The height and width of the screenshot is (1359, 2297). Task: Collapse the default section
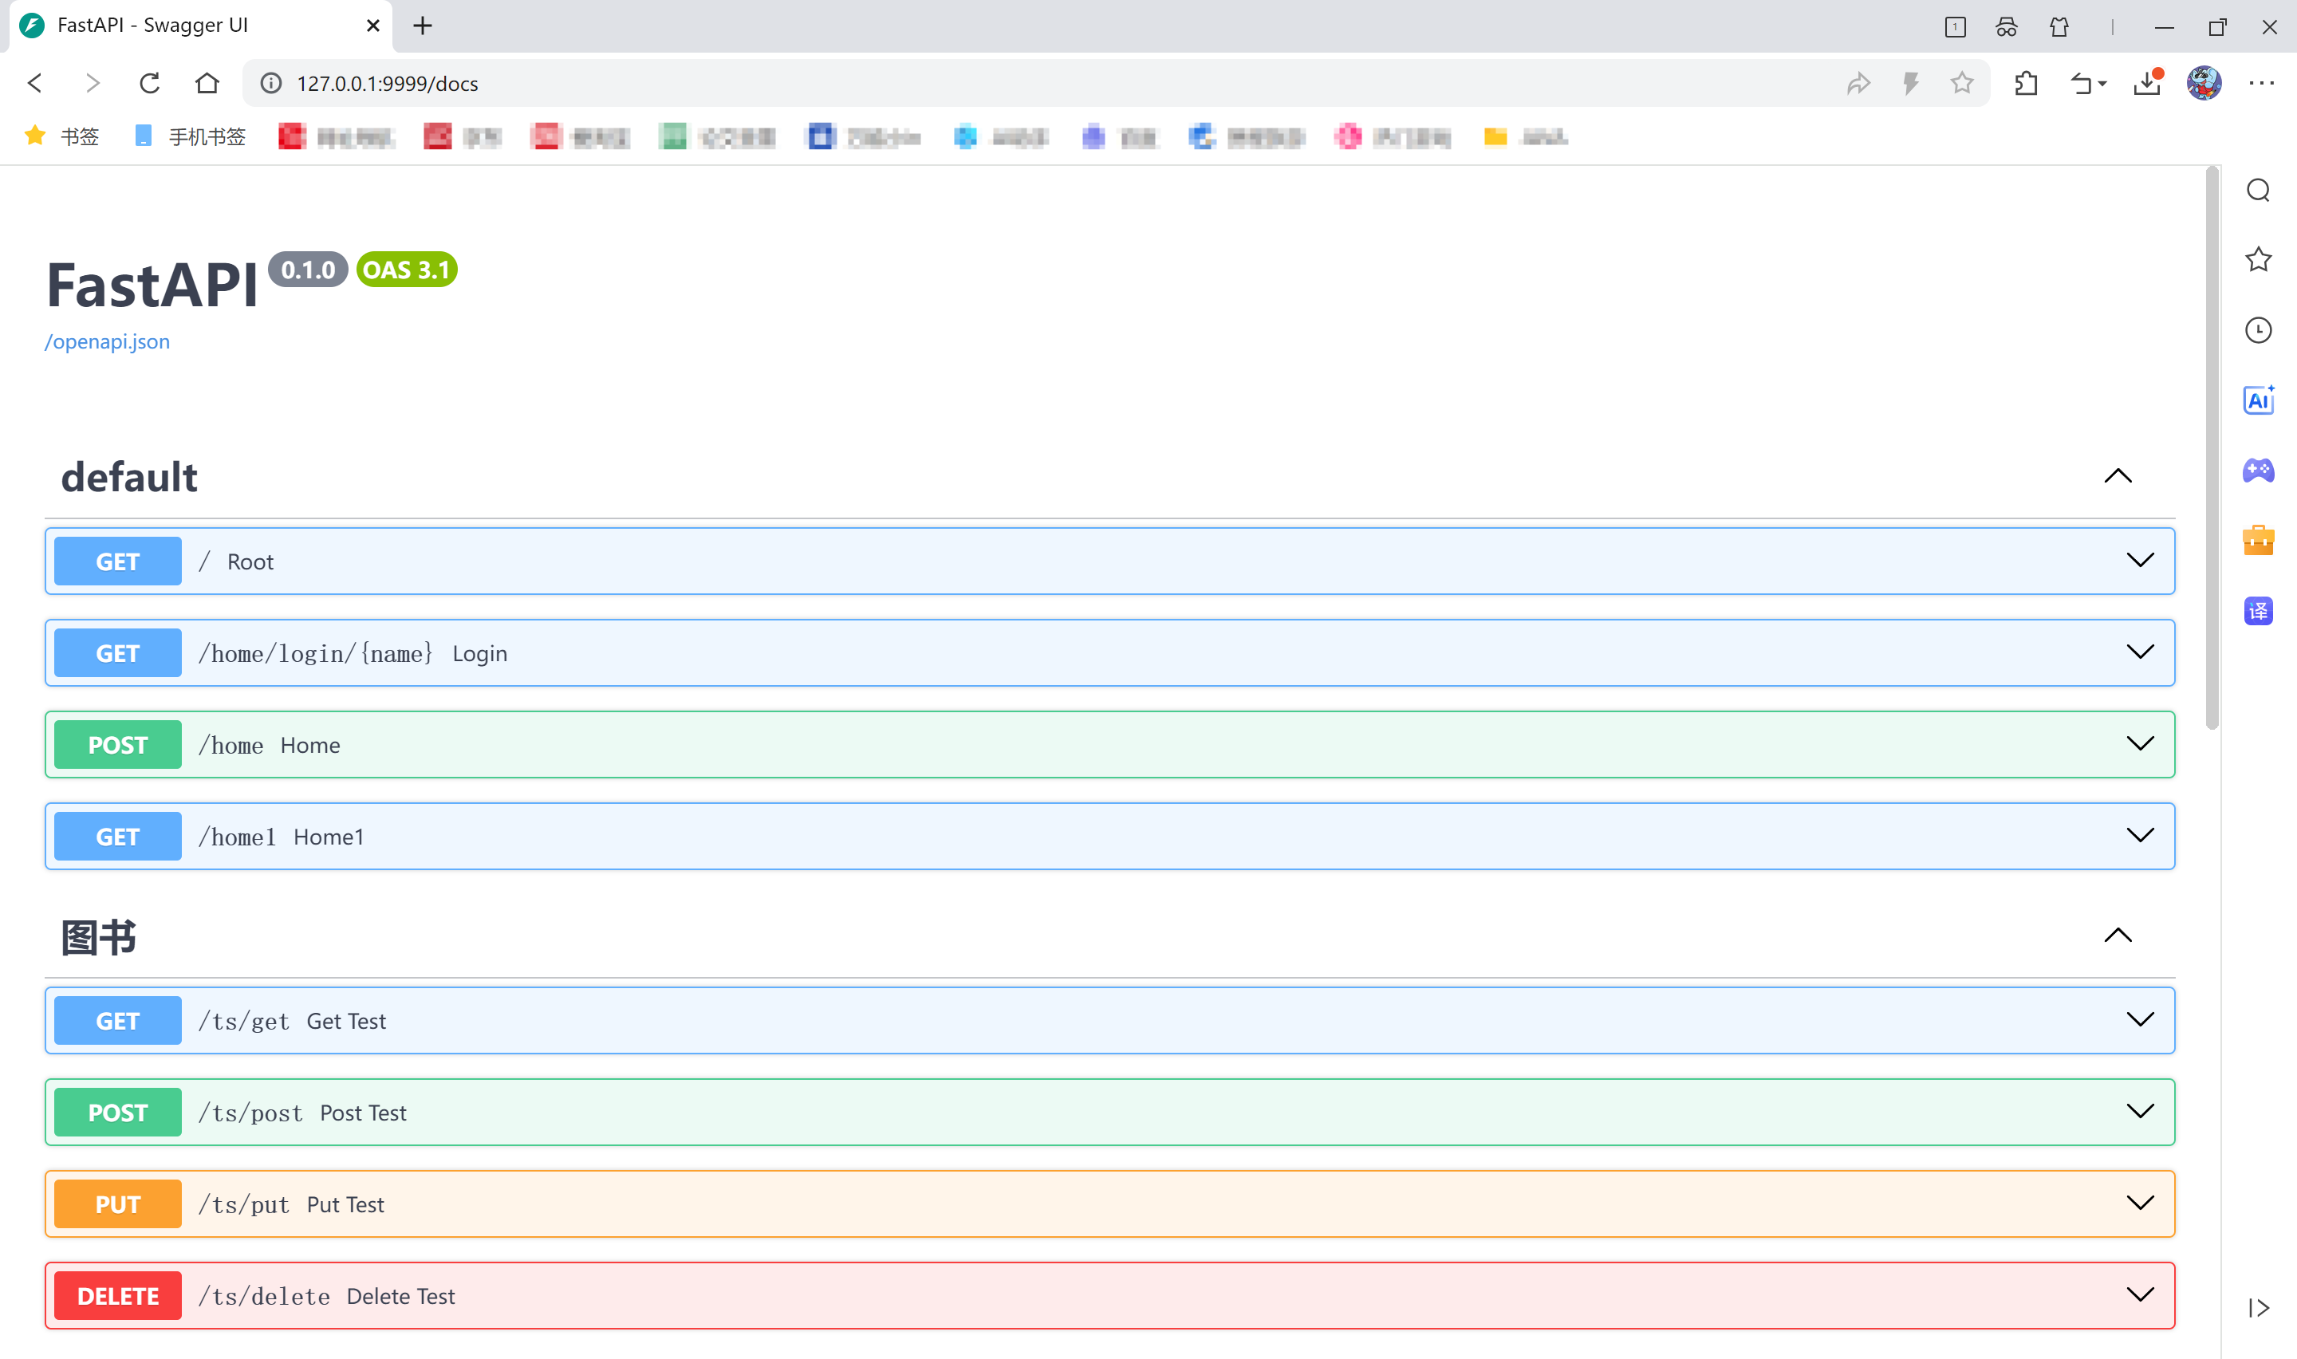point(2118,476)
